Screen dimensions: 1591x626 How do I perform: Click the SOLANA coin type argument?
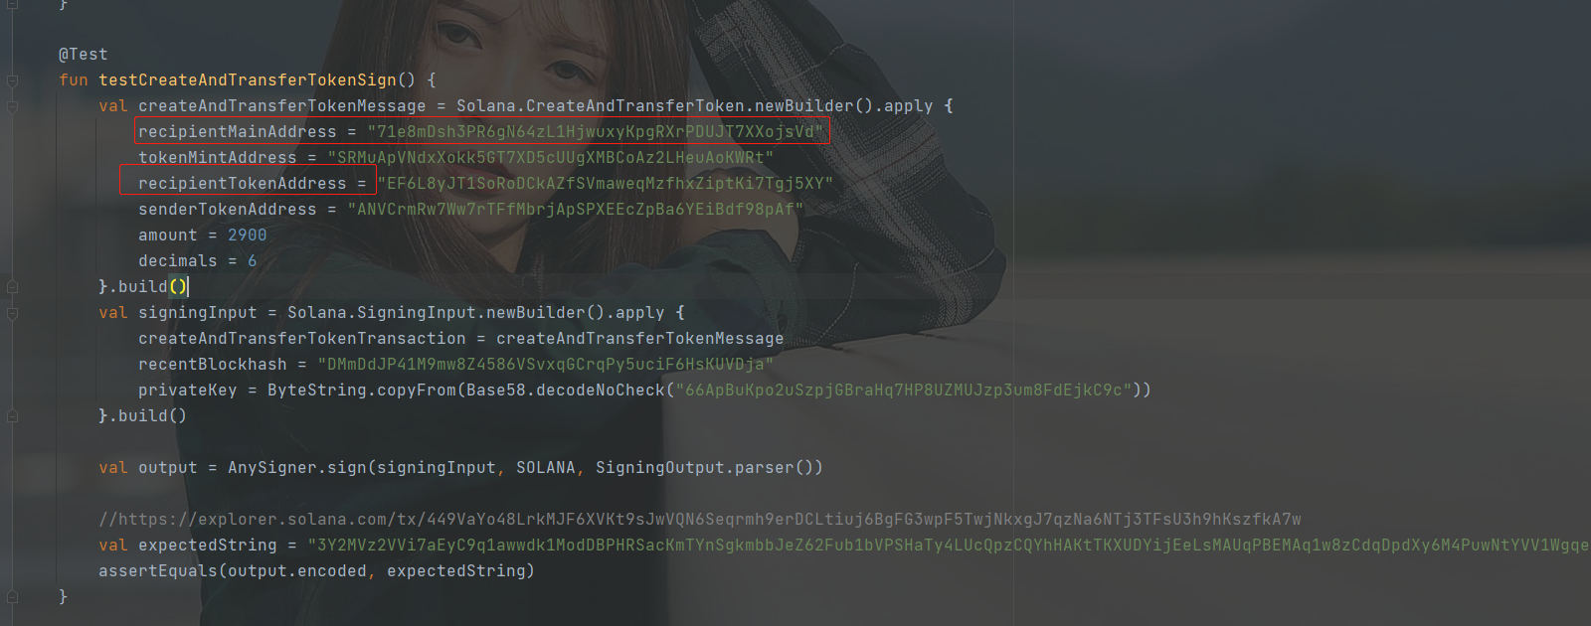pyautogui.click(x=546, y=468)
